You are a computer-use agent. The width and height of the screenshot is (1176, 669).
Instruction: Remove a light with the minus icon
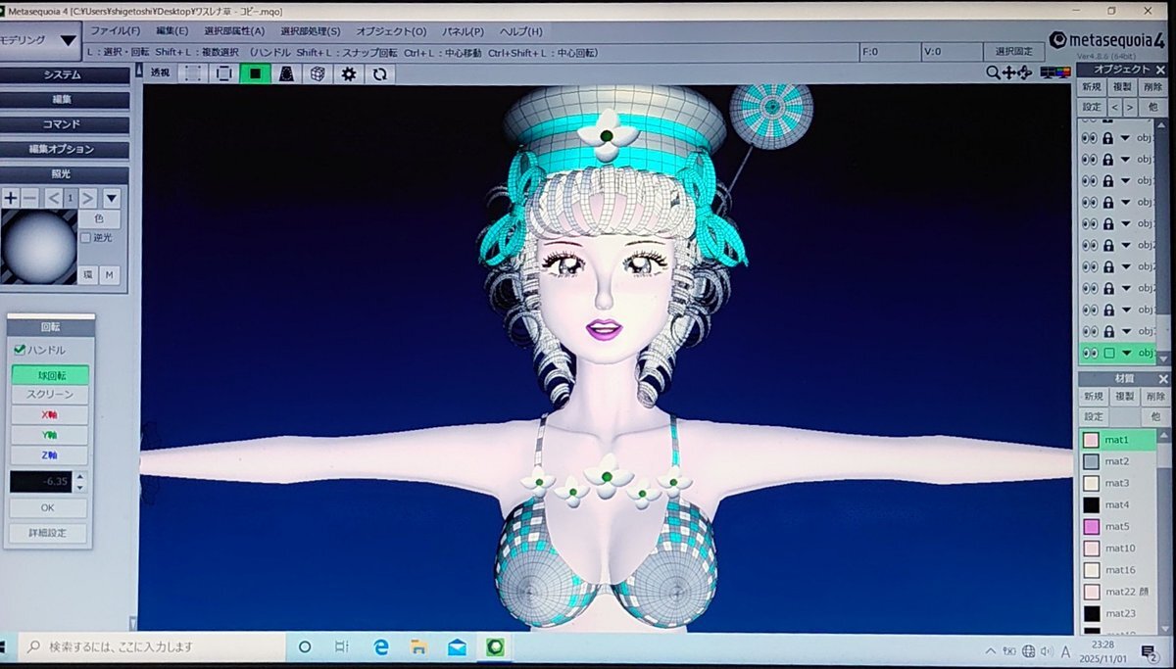pyautogui.click(x=29, y=198)
